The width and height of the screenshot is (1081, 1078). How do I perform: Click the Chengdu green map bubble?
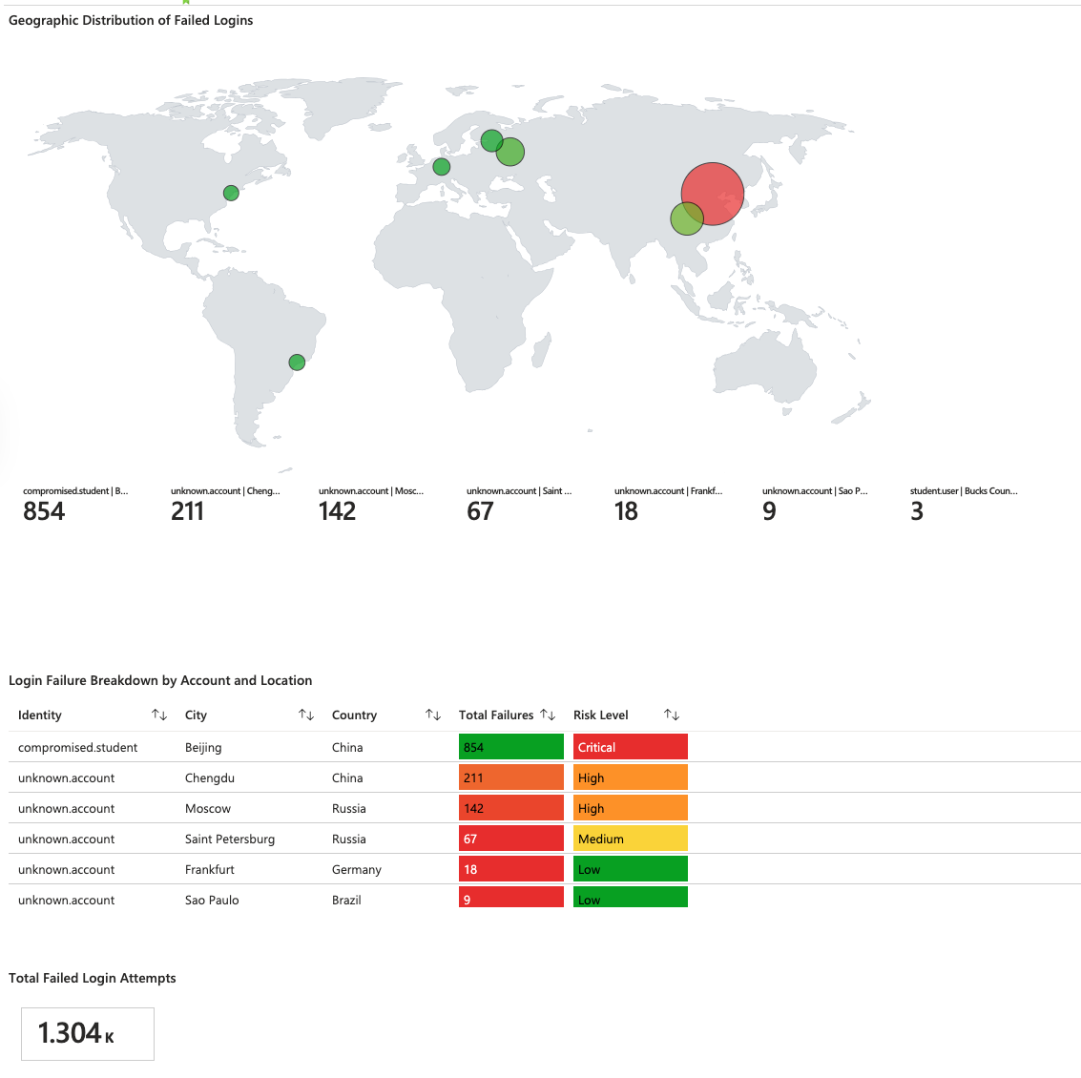coord(687,218)
